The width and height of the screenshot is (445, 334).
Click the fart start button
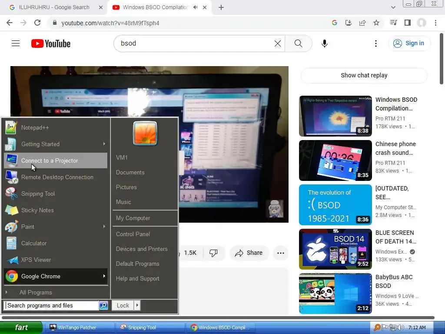[21, 327]
